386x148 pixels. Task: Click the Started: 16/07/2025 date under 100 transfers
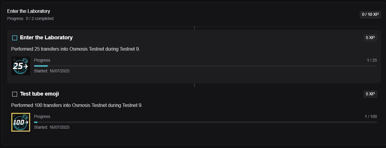click(x=52, y=127)
